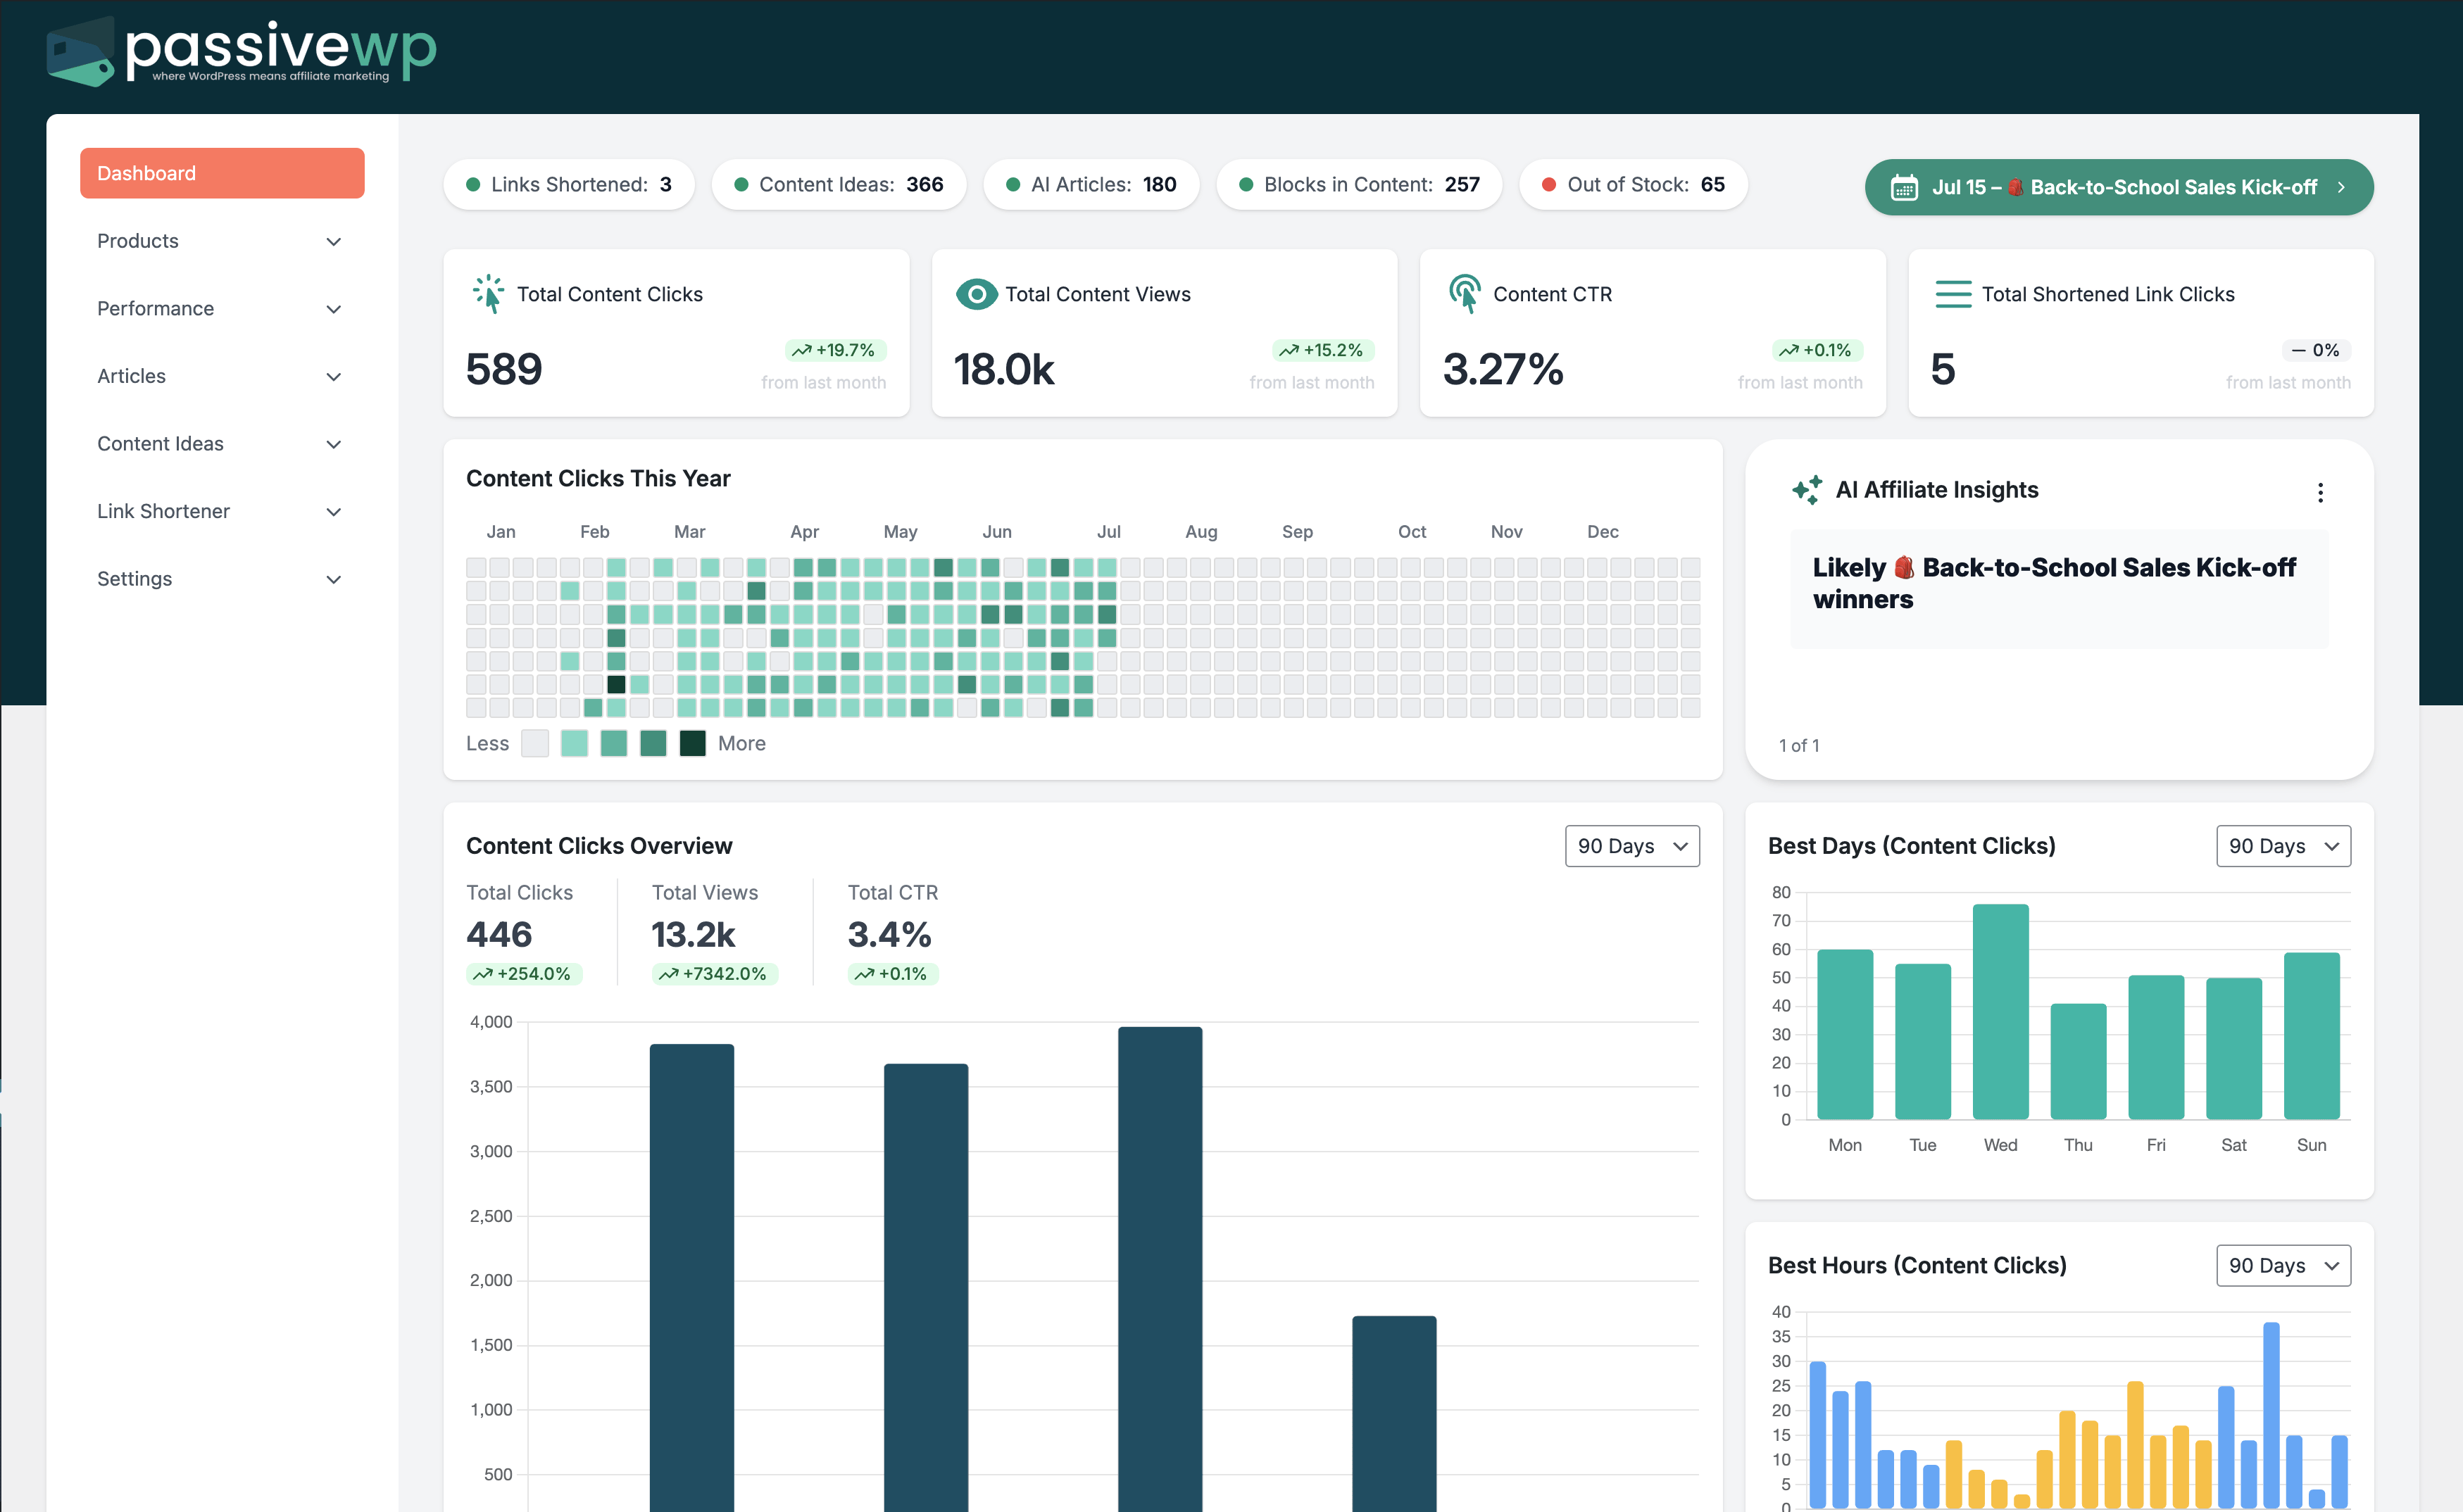The height and width of the screenshot is (1512, 2463).
Task: Expand the Performance sidebar section
Action: 221,308
